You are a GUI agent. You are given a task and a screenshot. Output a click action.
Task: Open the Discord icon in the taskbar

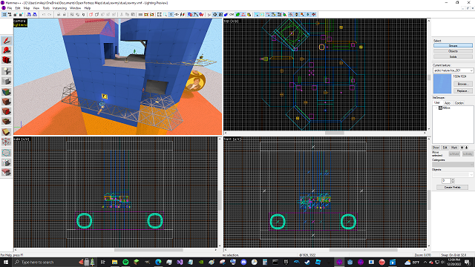(x=243, y=262)
